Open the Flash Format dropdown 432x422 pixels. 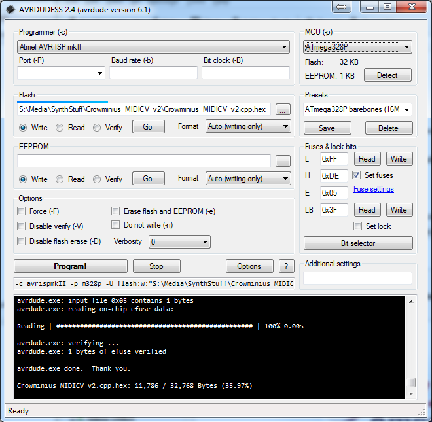(x=248, y=126)
